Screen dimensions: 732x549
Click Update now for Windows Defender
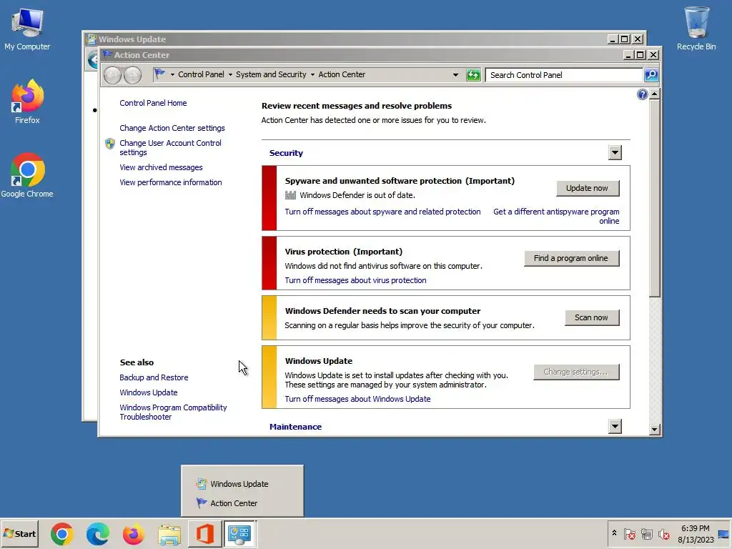pos(588,188)
